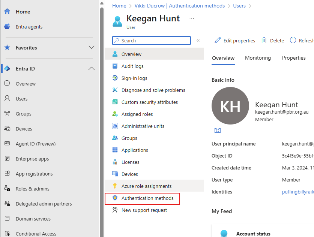Open Azure role assignments key icon
This screenshot has height=237, width=314.
click(115, 186)
